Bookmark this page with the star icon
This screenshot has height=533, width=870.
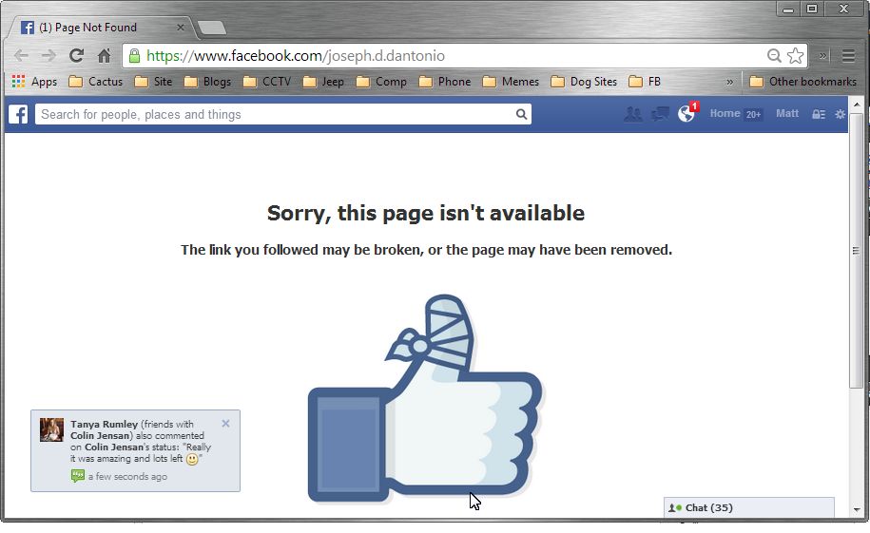click(795, 55)
